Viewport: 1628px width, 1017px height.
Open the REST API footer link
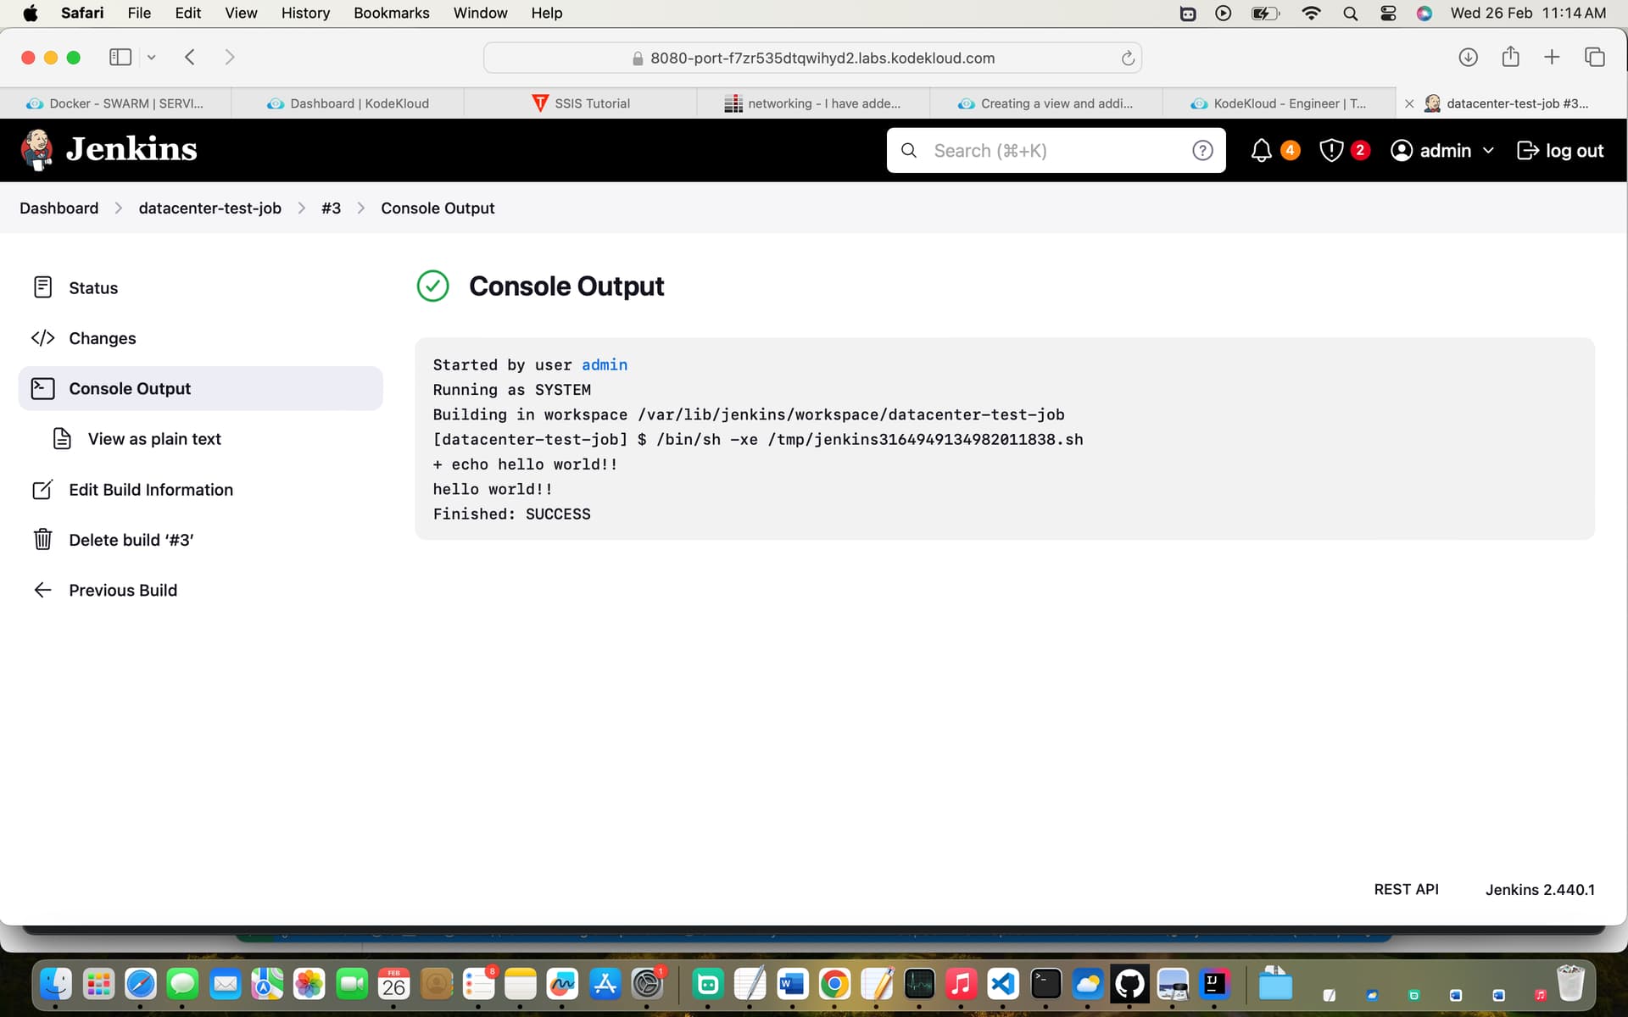[x=1406, y=889]
